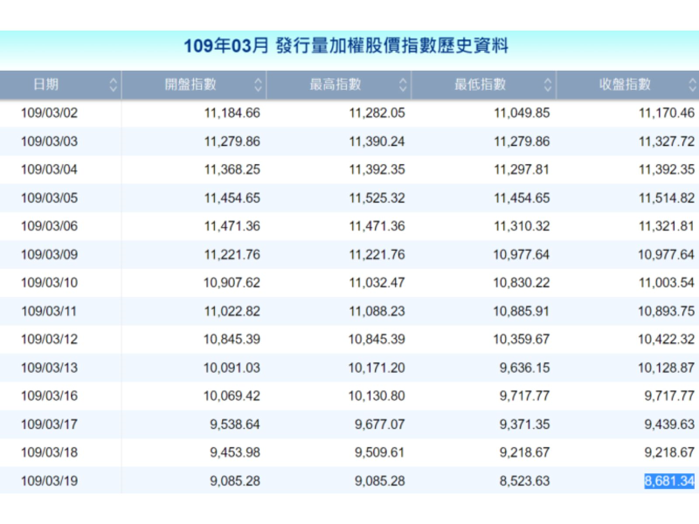Click the sort arrows beside 開盤指數
The image size is (699, 524).
point(258,85)
